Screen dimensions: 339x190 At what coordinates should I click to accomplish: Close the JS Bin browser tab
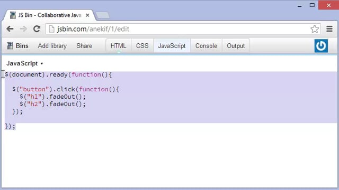tap(87, 15)
